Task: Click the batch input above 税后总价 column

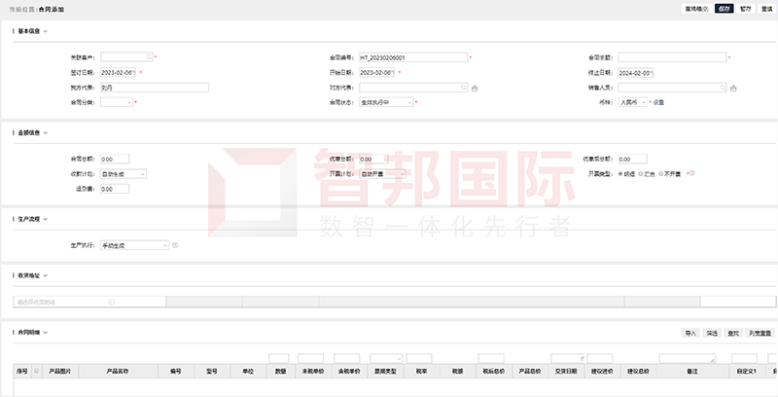Action: click(x=491, y=358)
